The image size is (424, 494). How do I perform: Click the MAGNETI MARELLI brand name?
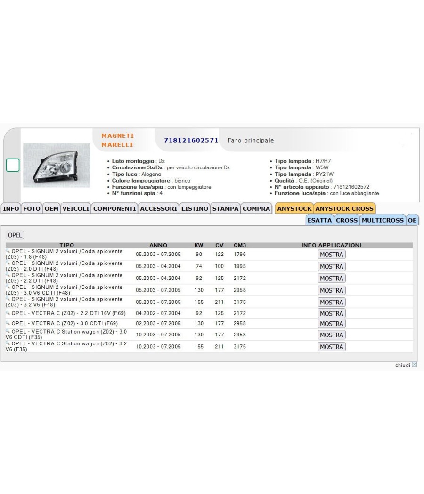tap(118, 140)
